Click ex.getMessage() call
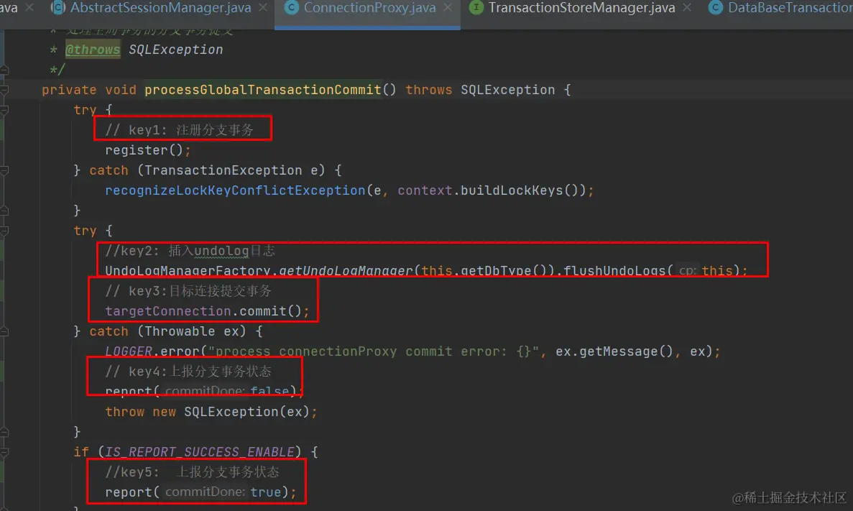Viewport: 853px width, 511px height. click(614, 351)
